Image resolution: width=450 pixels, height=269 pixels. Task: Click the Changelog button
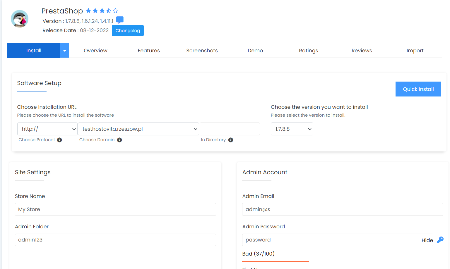coord(128,31)
